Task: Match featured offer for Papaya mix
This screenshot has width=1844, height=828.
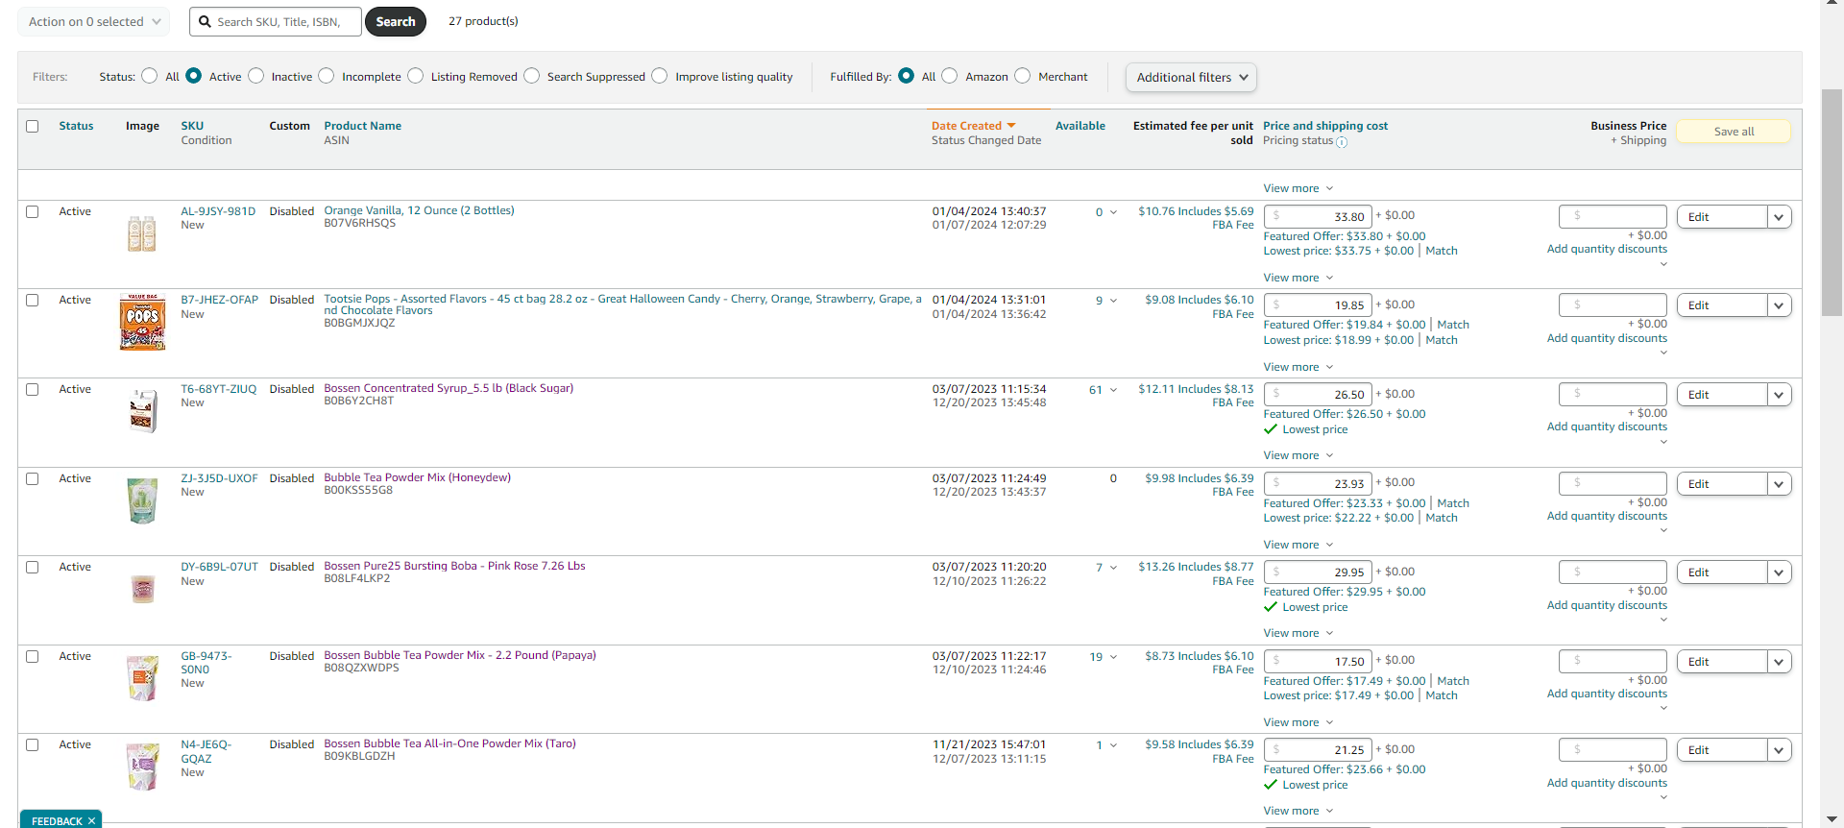Action: 1453,681
